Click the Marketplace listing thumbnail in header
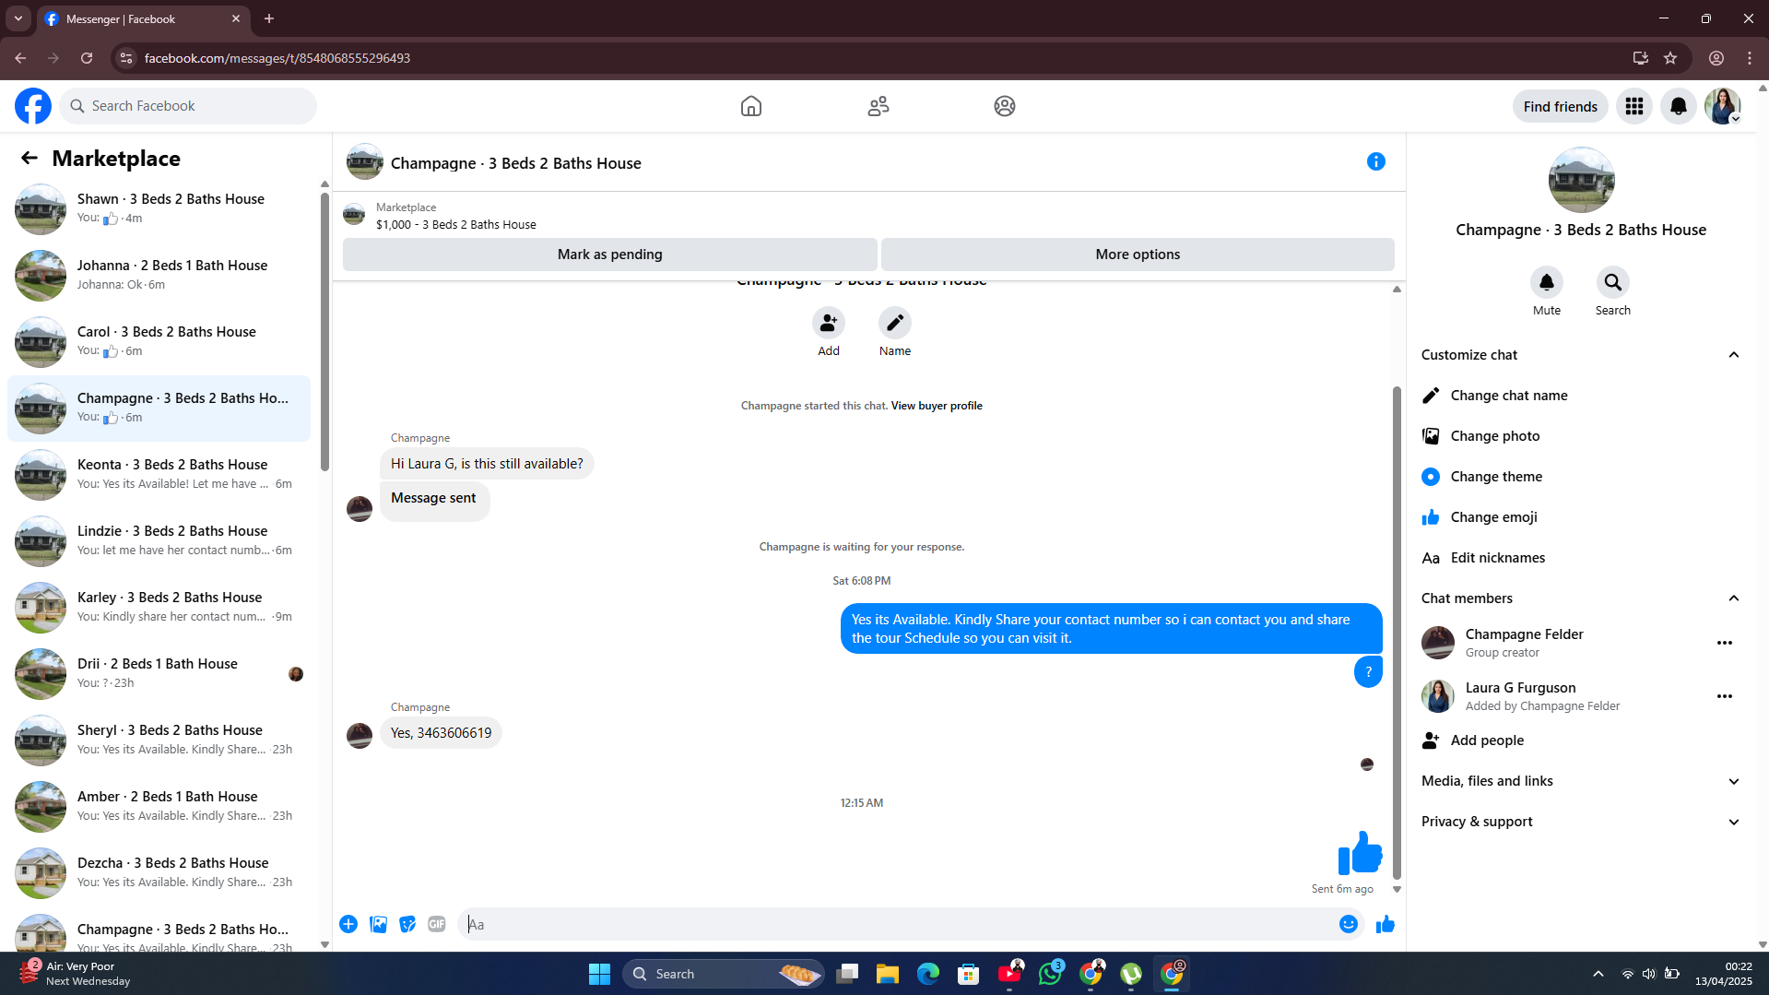This screenshot has width=1769, height=995. (x=354, y=216)
